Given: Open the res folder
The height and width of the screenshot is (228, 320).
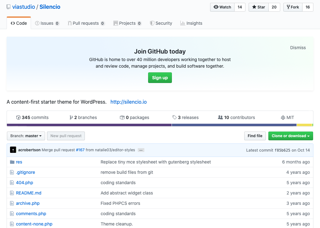Looking at the screenshot, I should 19,162.
